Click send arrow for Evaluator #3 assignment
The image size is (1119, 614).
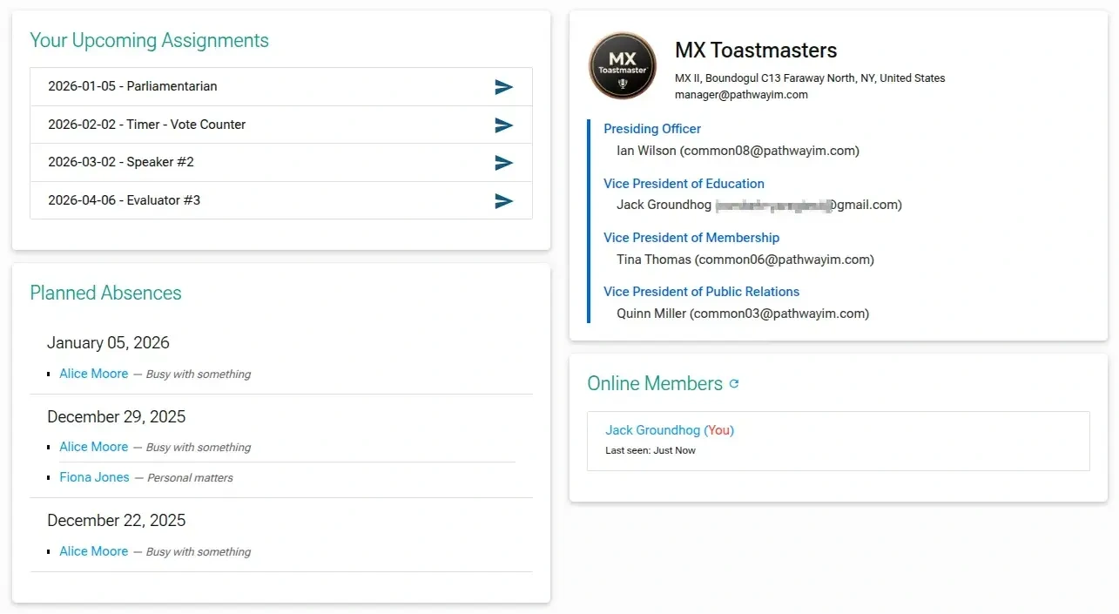[503, 201]
